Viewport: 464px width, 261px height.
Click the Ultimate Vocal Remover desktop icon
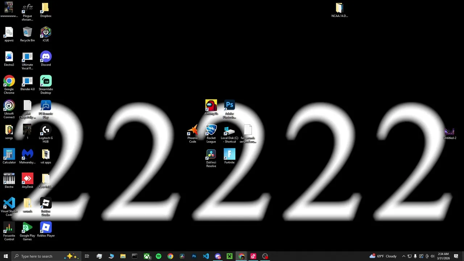coord(28,61)
